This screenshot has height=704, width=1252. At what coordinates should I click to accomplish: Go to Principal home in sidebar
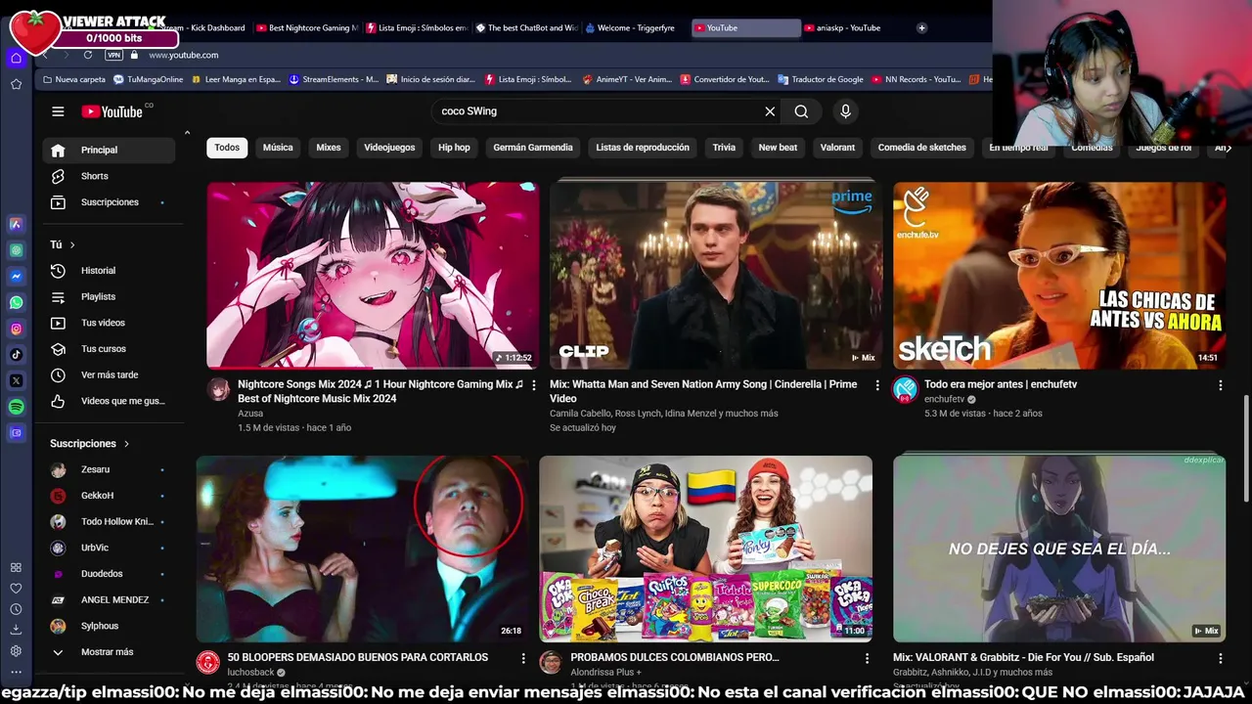(x=109, y=150)
